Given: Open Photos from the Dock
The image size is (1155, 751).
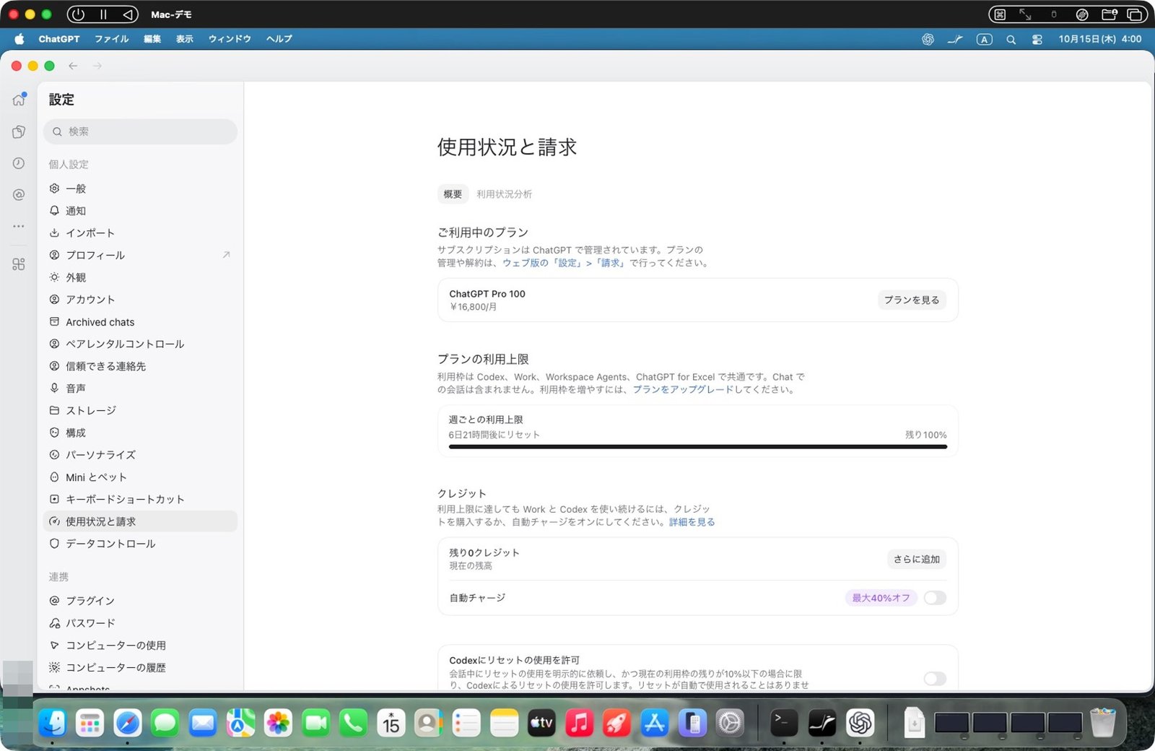Looking at the screenshot, I should pos(278,723).
